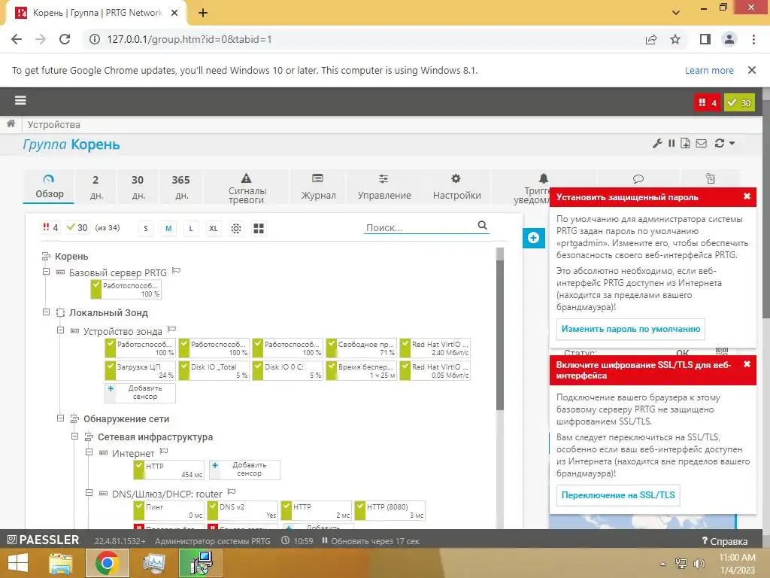Click priority flag next to Устройство зонда
Image resolution: width=770 pixels, height=578 pixels.
click(x=171, y=330)
